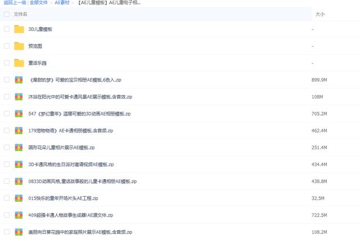
Task: Check the box for 预览图 folder
Action: (x=7, y=46)
